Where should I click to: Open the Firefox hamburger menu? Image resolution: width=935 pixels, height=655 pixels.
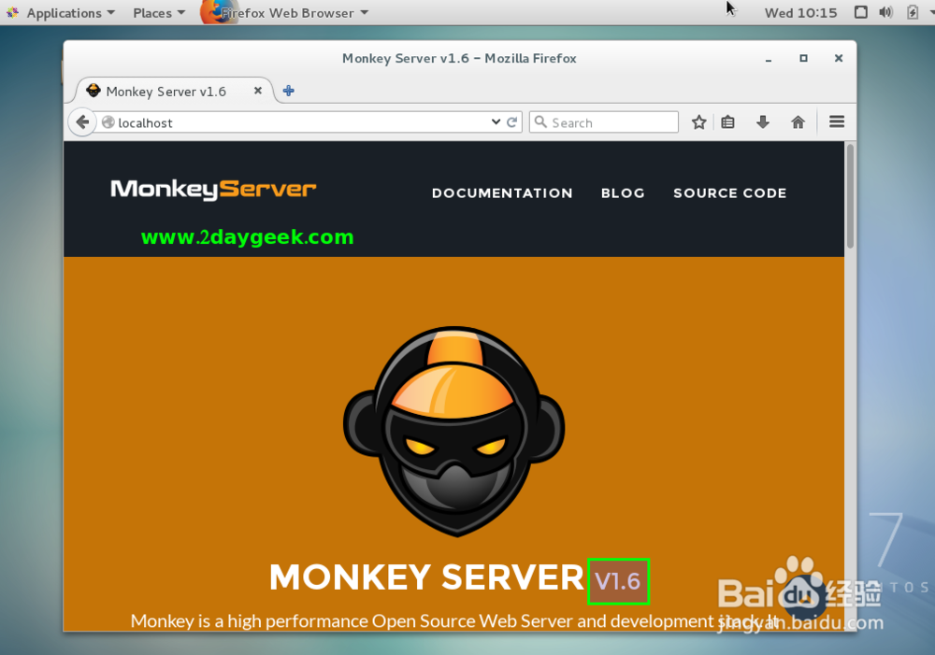click(x=837, y=121)
